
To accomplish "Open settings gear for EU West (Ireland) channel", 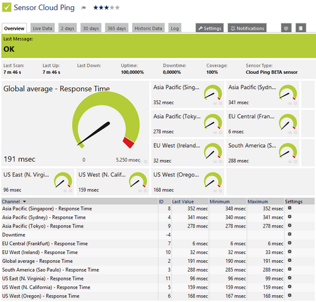I will (x=289, y=251).
